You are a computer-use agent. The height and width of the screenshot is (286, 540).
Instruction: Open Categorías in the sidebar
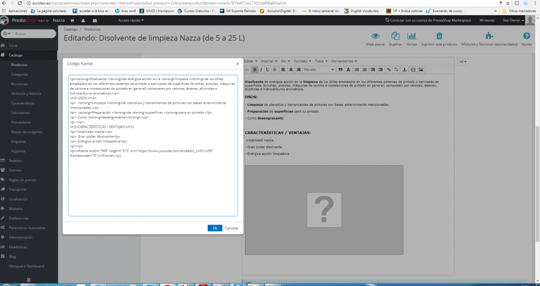20,74
